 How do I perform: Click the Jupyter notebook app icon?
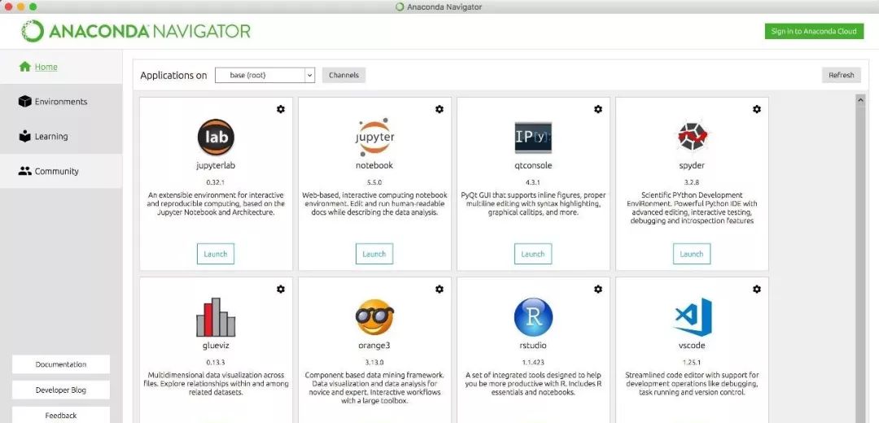(374, 137)
